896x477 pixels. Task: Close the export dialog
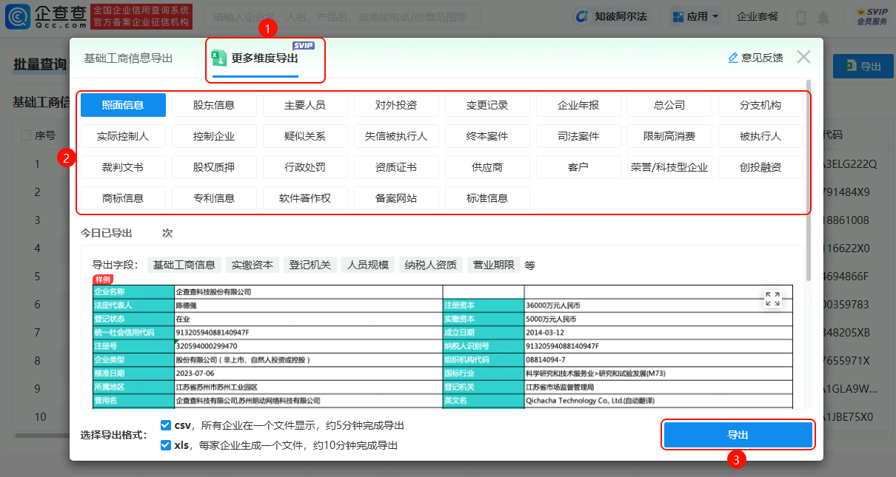pyautogui.click(x=803, y=57)
